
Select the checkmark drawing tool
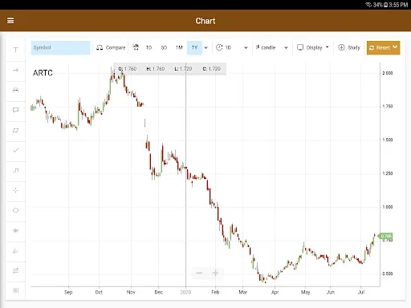pyautogui.click(x=16, y=150)
